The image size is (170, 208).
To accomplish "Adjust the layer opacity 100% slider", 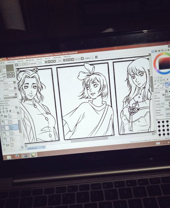I will click(x=10, y=98).
